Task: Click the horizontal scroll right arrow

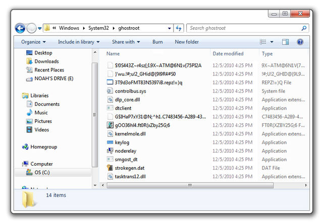Action: pyautogui.click(x=306, y=185)
